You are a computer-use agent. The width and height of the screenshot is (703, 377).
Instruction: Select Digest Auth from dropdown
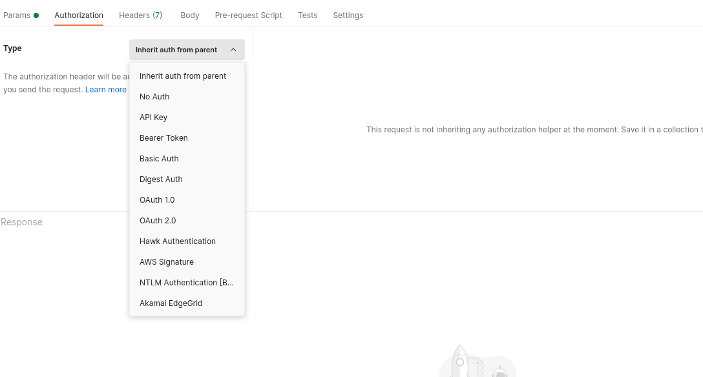161,179
